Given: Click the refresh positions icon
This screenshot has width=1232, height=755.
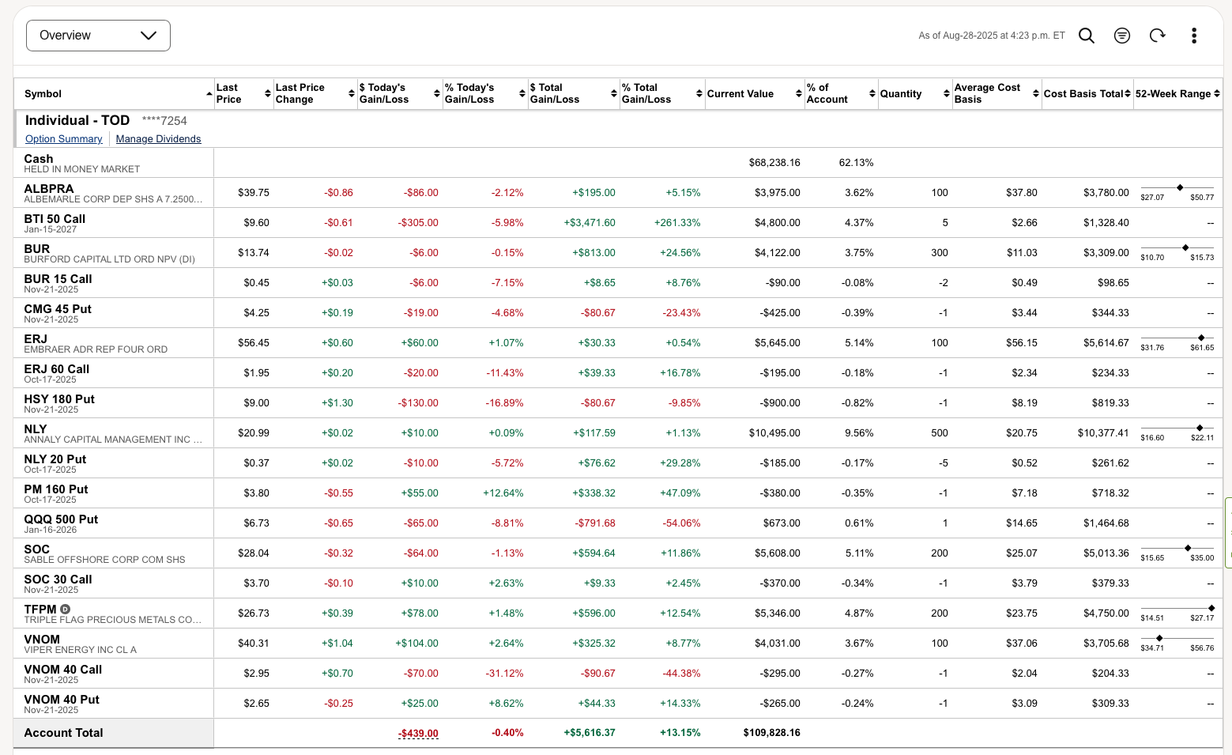Looking at the screenshot, I should click(1158, 36).
